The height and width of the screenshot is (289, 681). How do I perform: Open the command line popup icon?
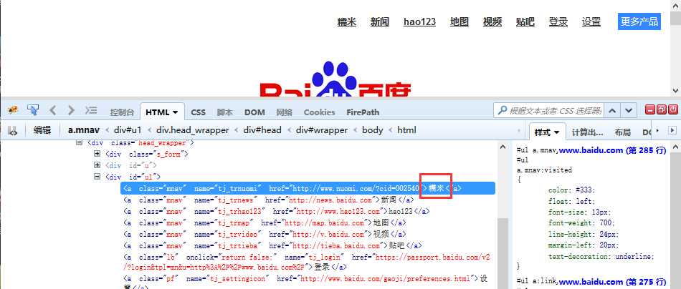pos(91,110)
